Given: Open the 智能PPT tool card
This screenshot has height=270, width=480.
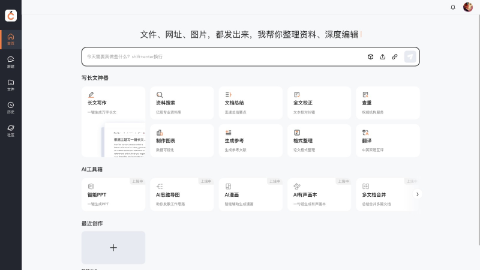Looking at the screenshot, I should (x=113, y=194).
